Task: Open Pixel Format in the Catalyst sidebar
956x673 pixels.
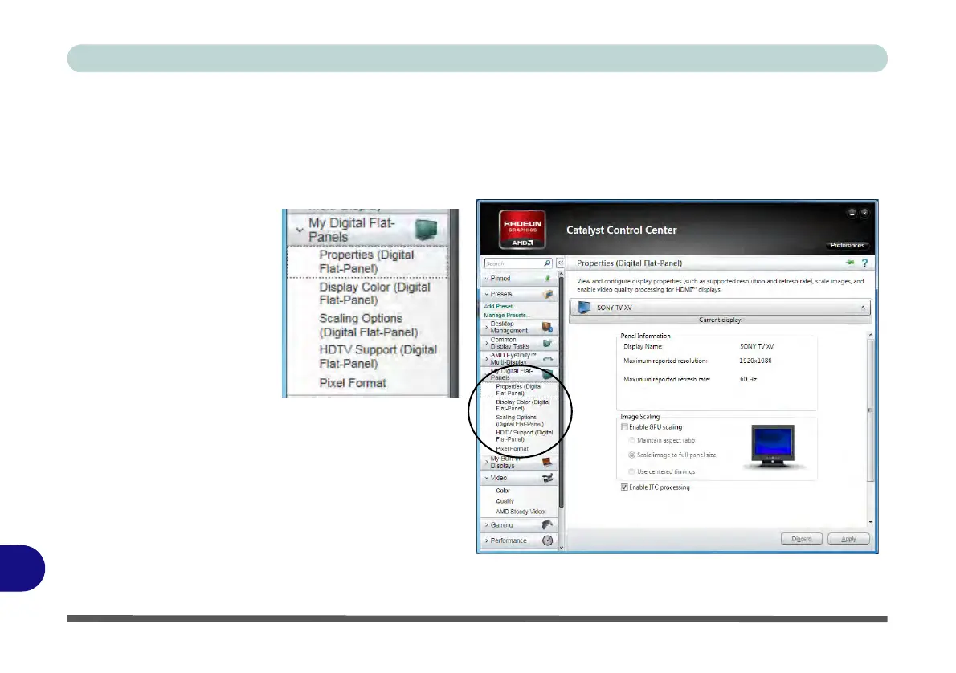Action: coord(513,449)
